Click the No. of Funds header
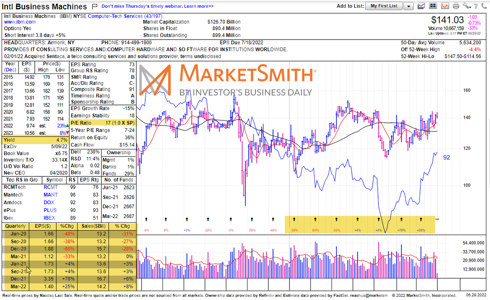The width and height of the screenshot is (490, 300). pyautogui.click(x=118, y=180)
